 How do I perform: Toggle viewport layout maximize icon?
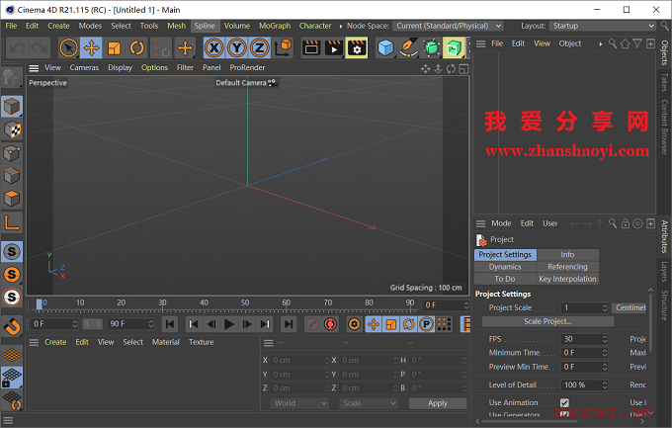tap(463, 68)
